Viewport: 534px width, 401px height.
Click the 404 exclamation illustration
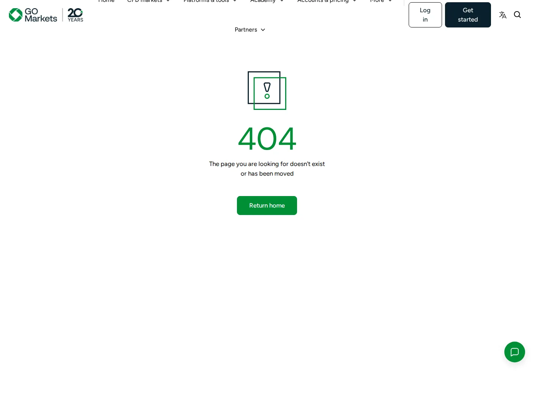point(267,91)
